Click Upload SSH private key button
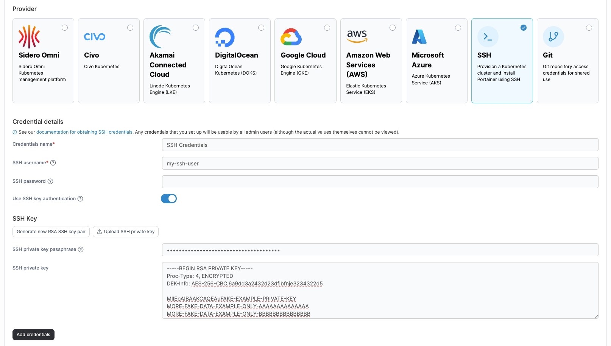This screenshot has height=346, width=611. 126,232
